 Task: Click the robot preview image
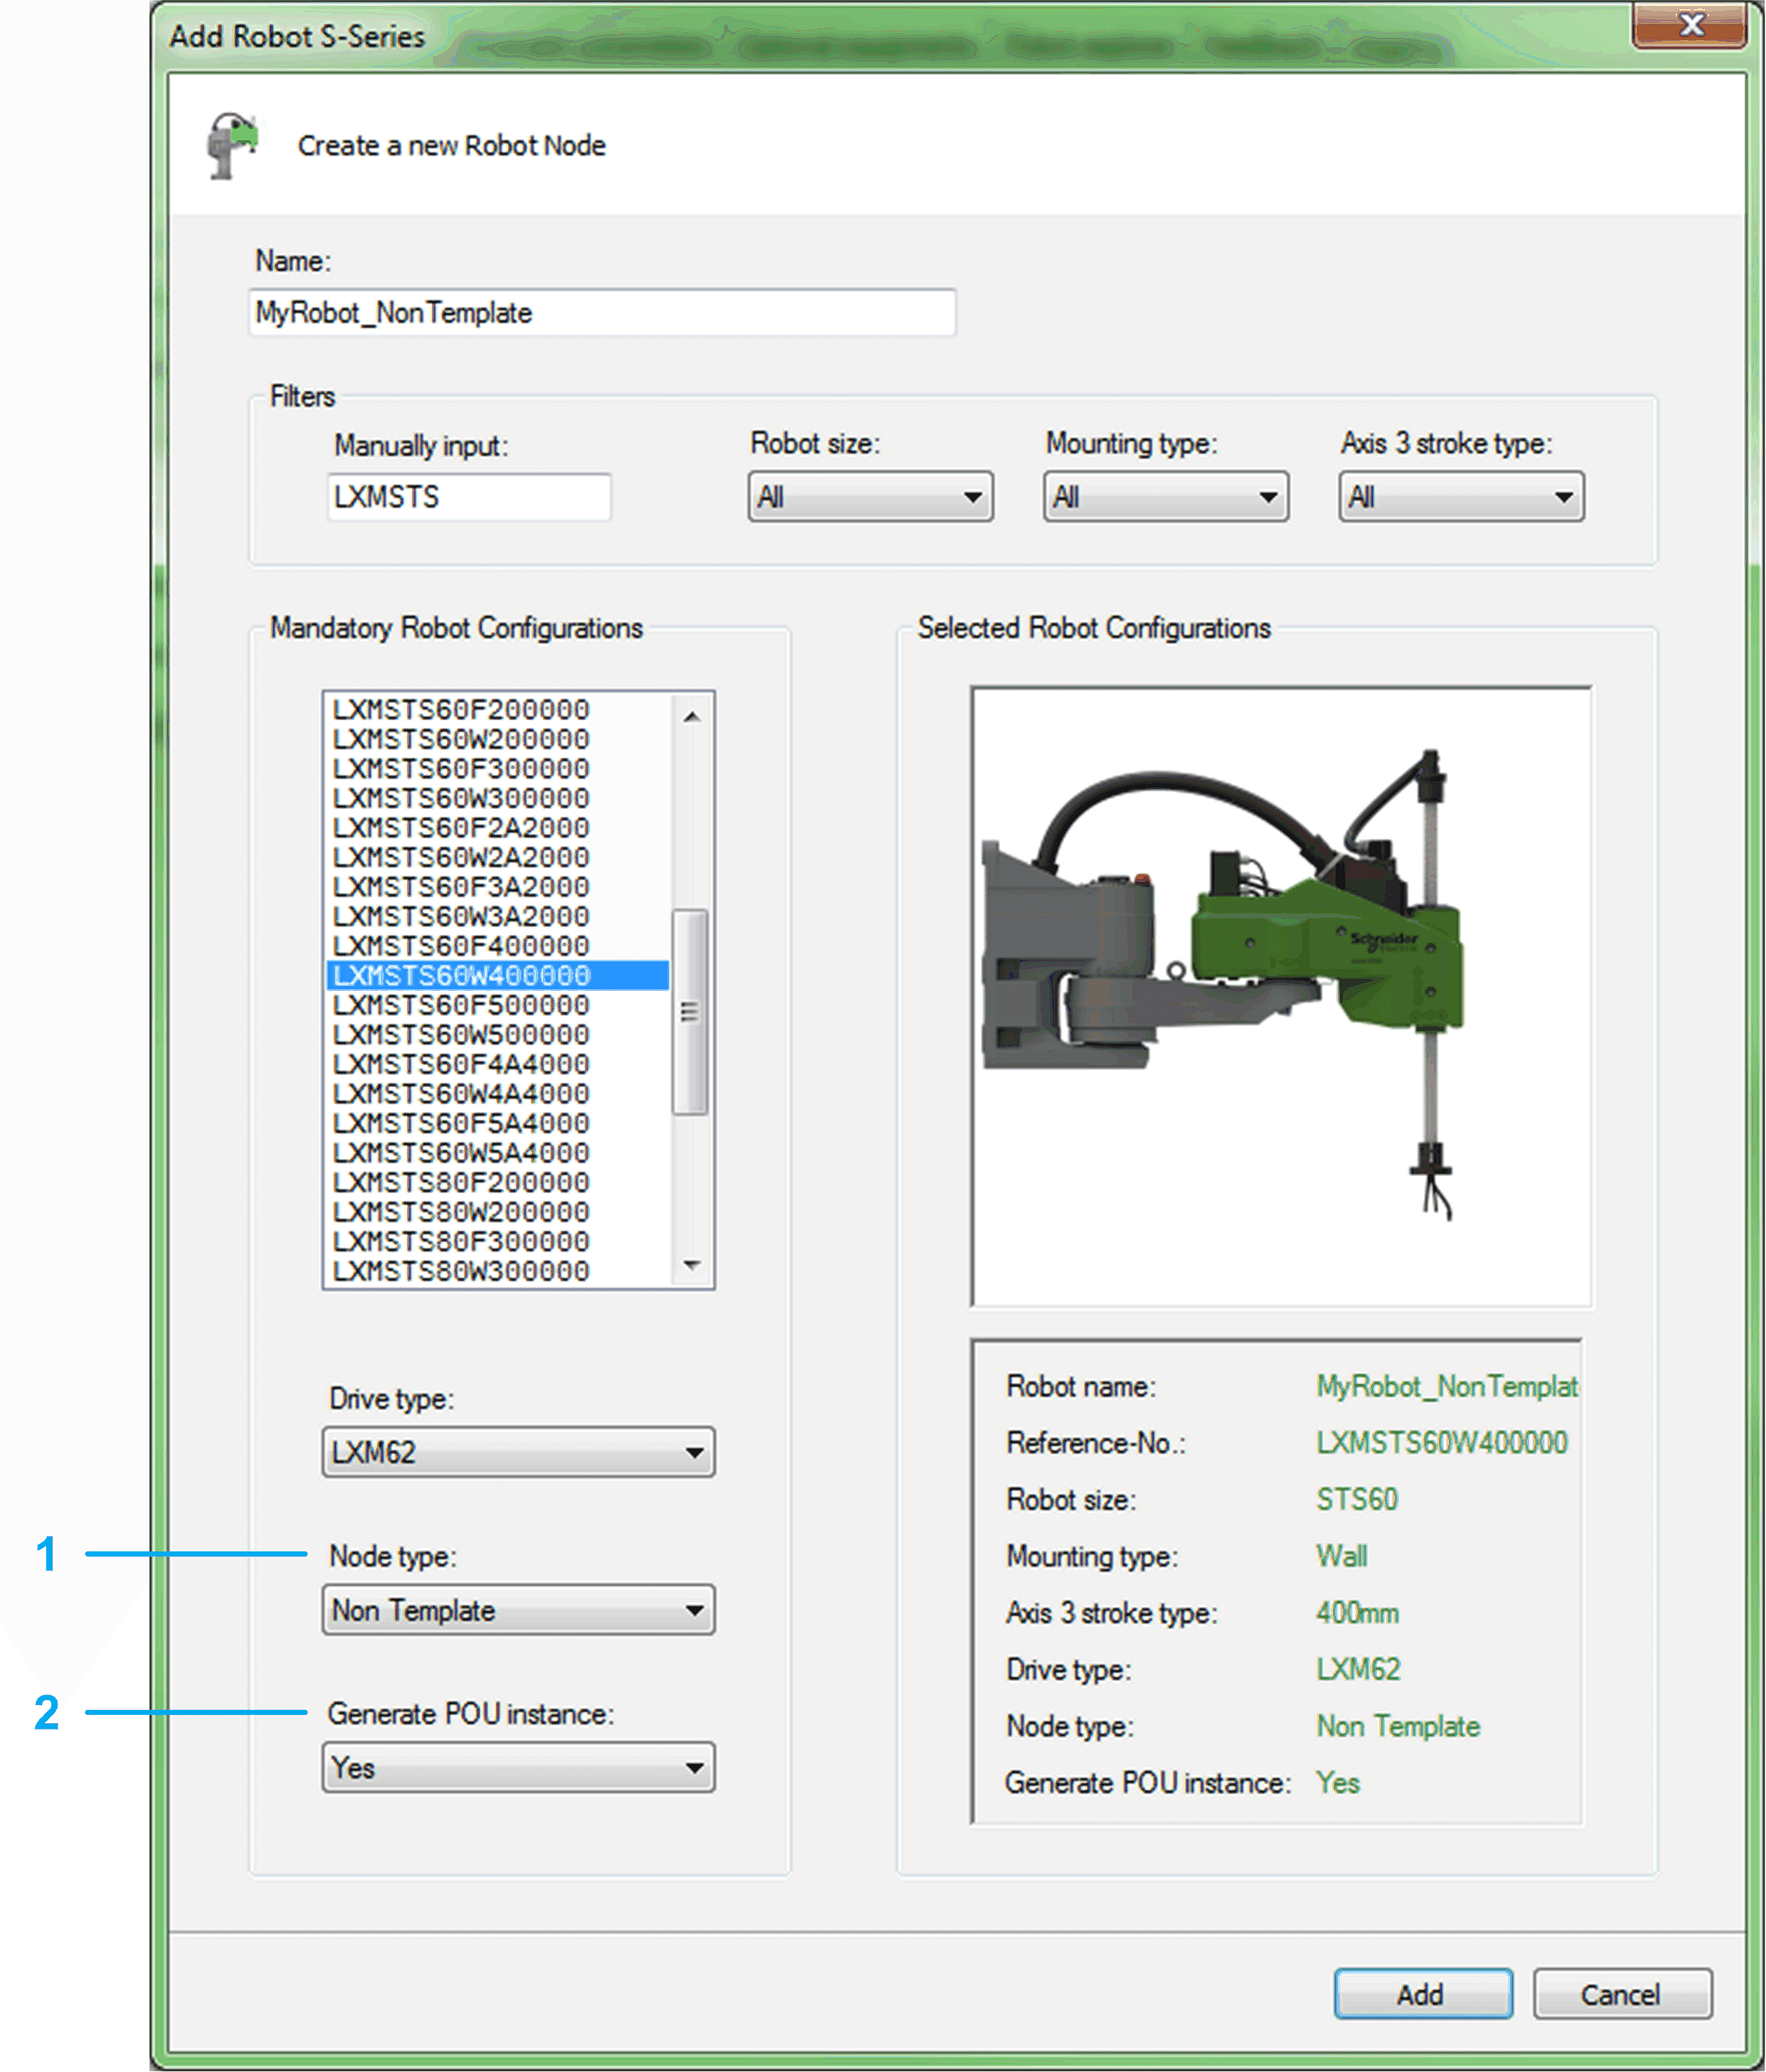pos(1281,996)
